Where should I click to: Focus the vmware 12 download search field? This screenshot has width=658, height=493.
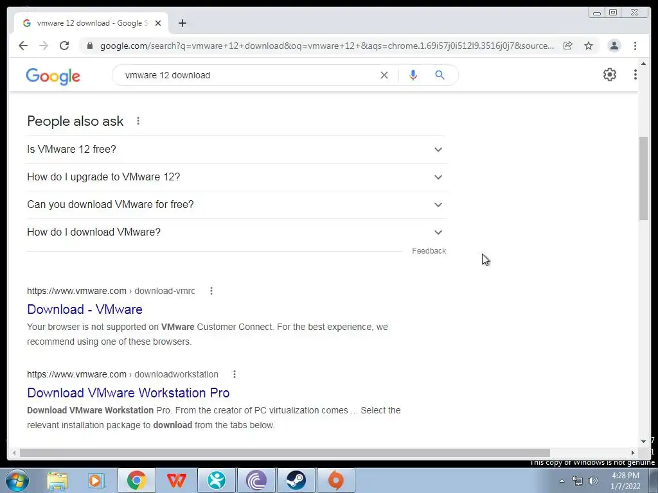point(247,75)
